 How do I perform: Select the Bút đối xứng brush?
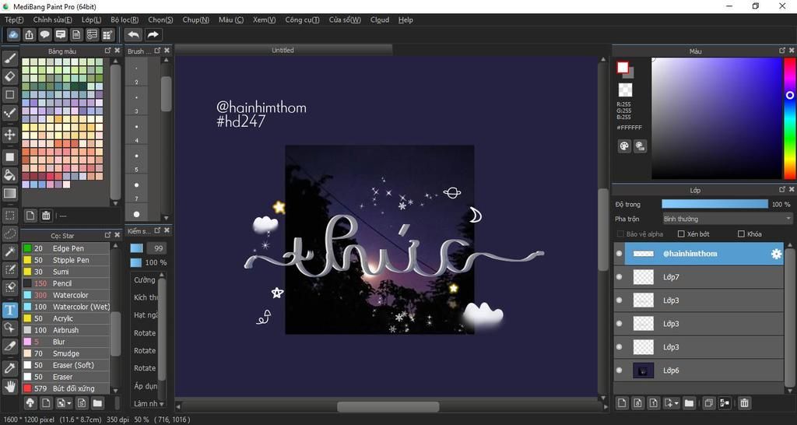pos(65,388)
